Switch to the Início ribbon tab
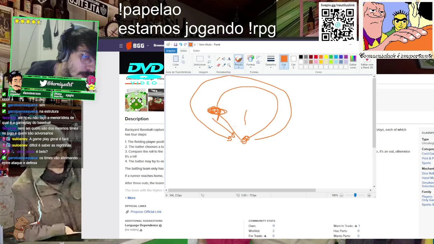 tap(183, 51)
